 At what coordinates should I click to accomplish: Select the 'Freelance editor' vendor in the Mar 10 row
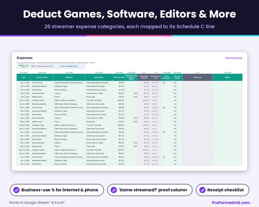[42, 150]
